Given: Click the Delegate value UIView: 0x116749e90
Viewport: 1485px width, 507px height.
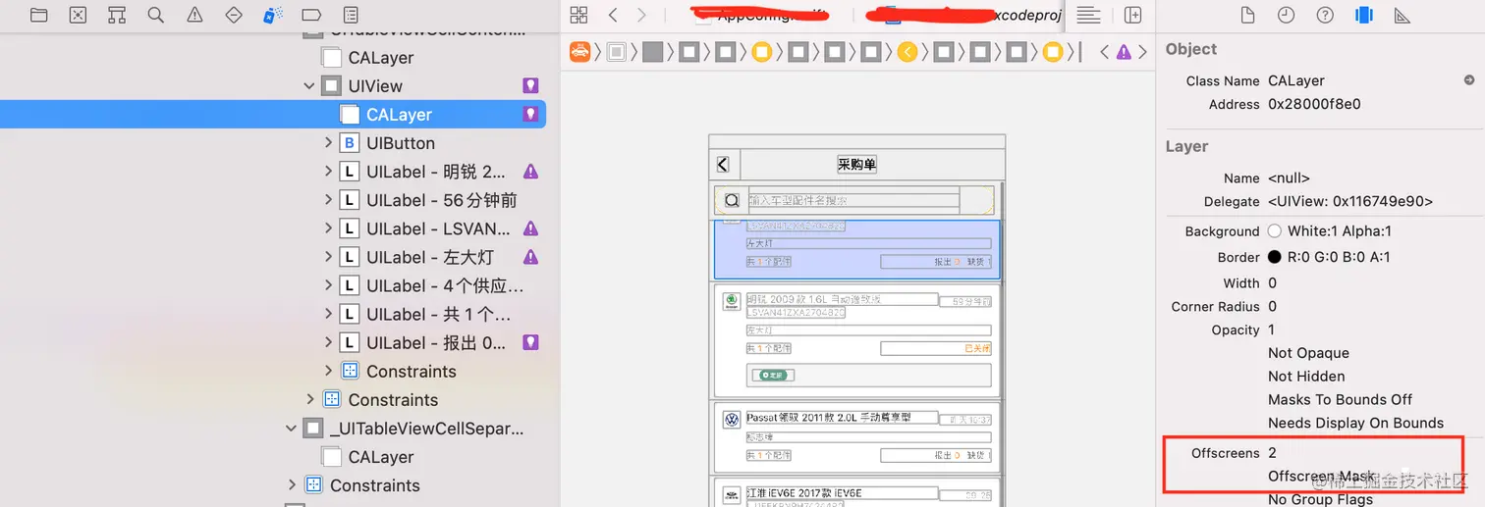Looking at the screenshot, I should click(1350, 201).
